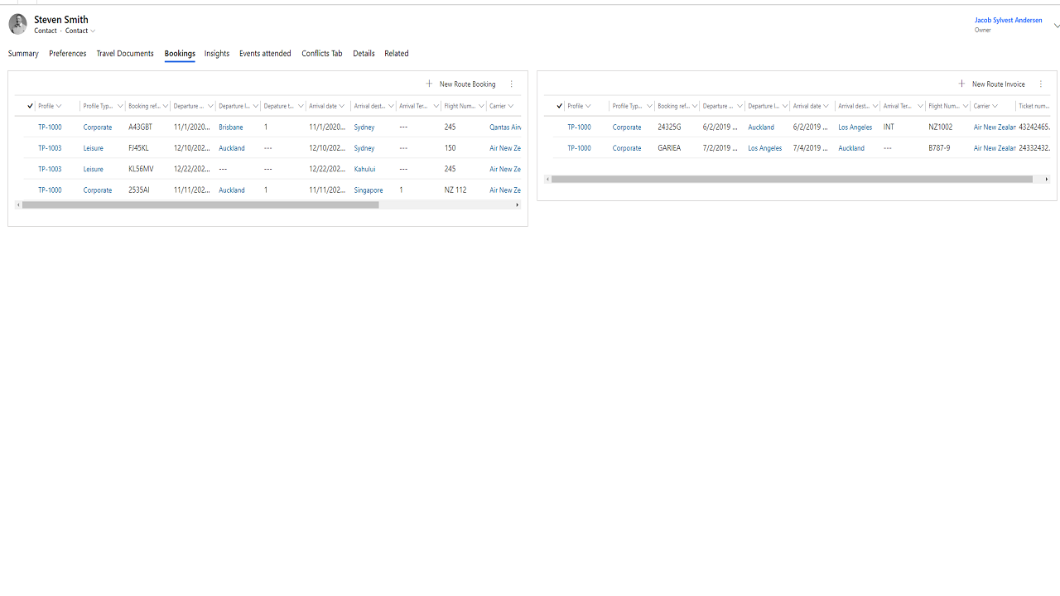Select booking reference cell GARIEA
This screenshot has width=1060, height=596.
pyautogui.click(x=669, y=148)
